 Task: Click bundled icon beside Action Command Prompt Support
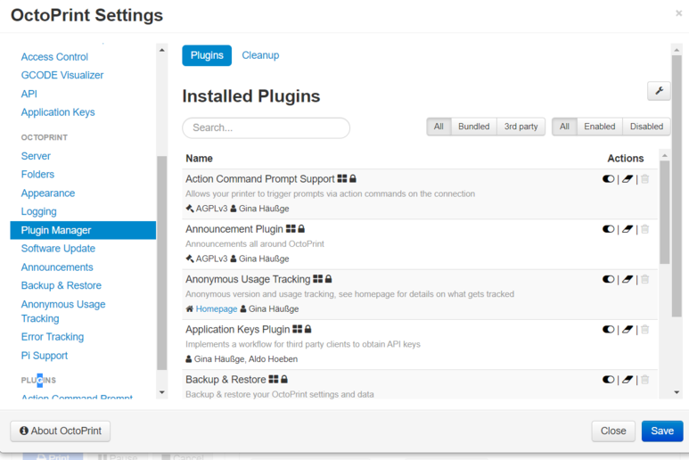(342, 179)
